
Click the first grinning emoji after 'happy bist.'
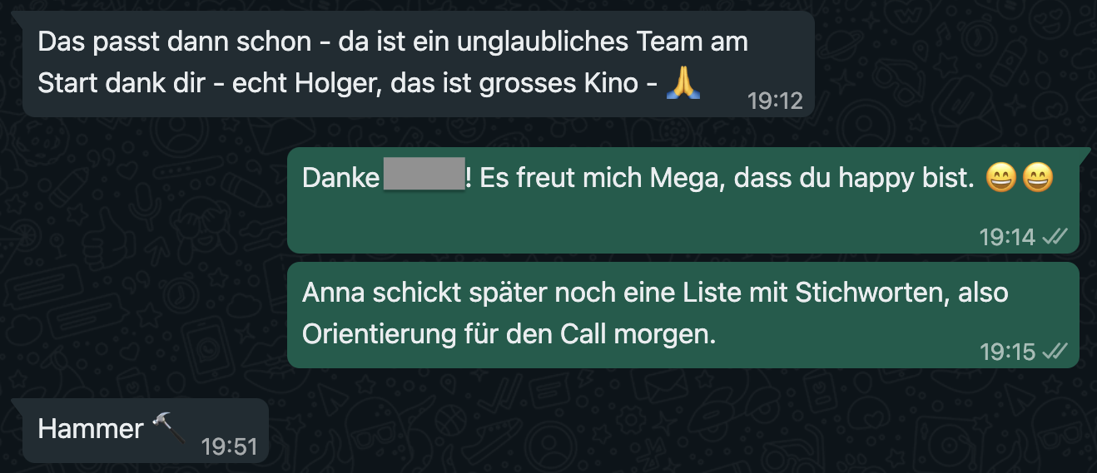[1000, 179]
